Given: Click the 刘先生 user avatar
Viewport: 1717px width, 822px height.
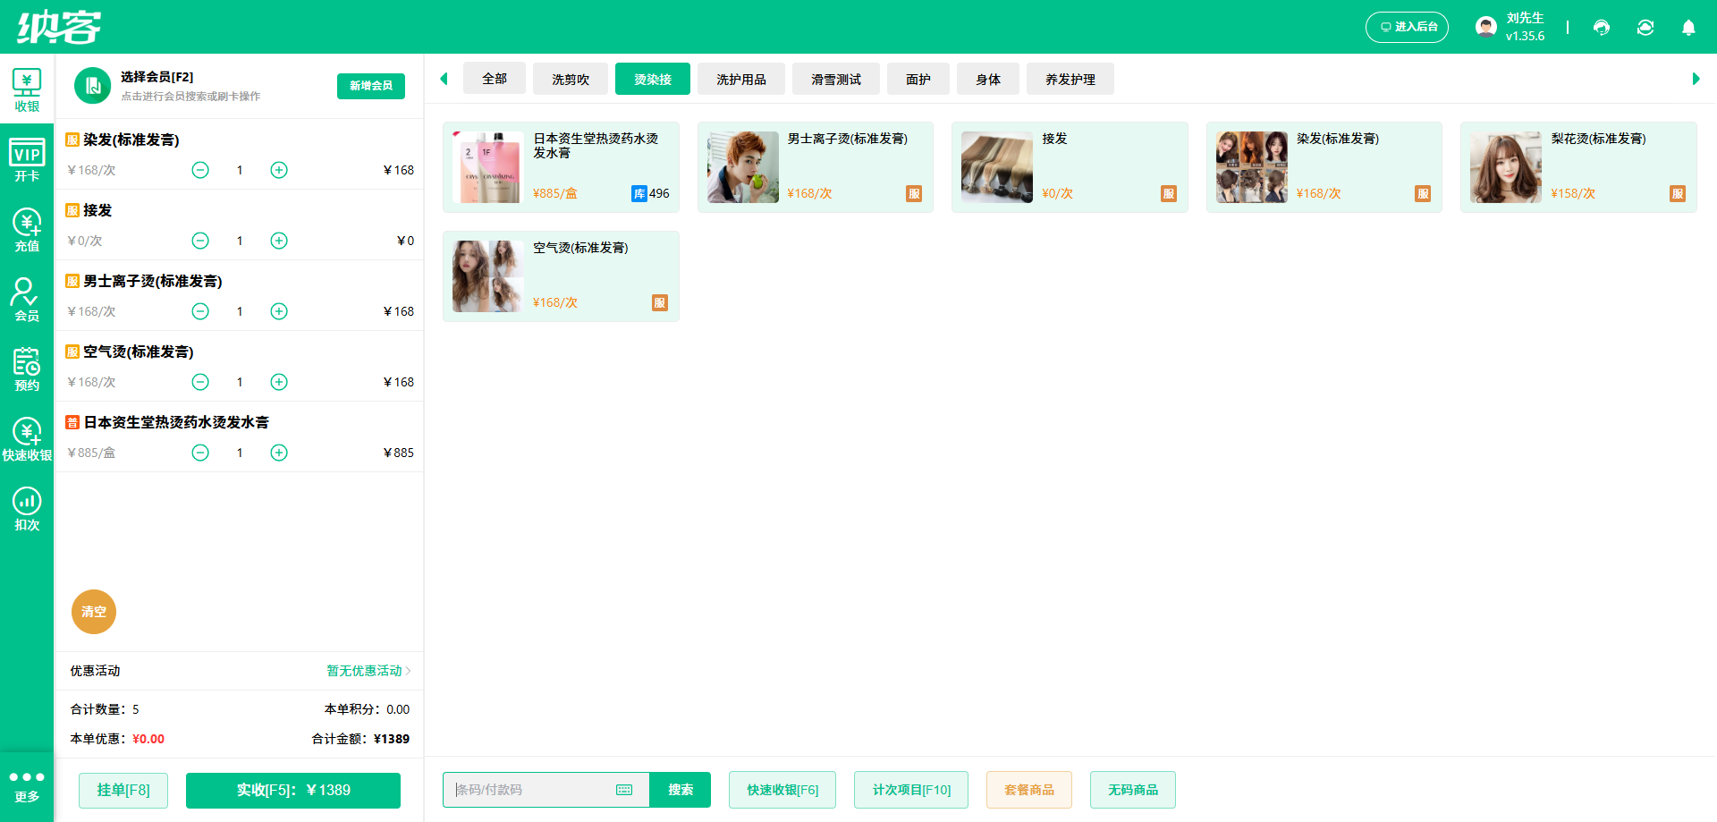Looking at the screenshot, I should coord(1486,27).
